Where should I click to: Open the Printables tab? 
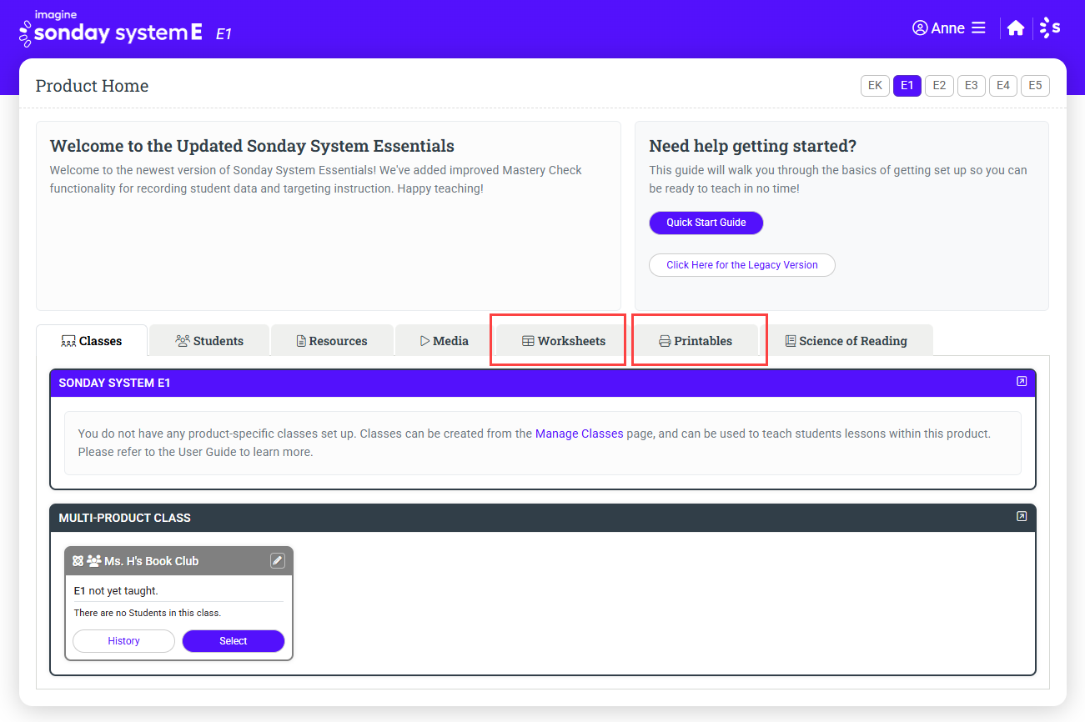(696, 341)
